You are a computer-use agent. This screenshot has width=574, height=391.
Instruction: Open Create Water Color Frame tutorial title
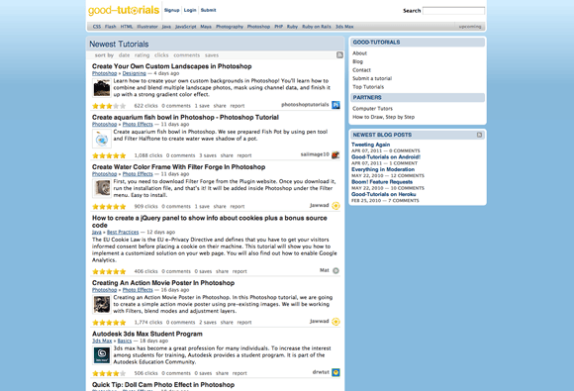(179, 167)
